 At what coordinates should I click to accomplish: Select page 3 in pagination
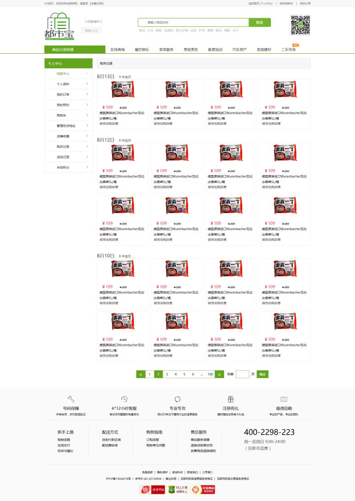click(167, 374)
